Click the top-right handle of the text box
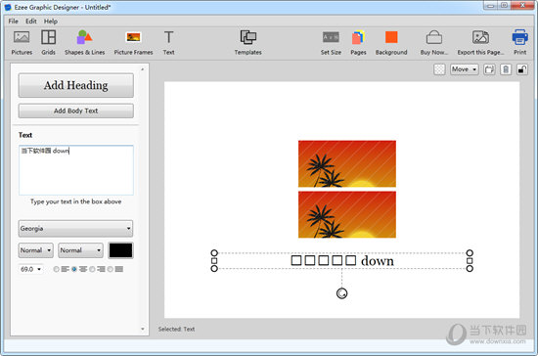Viewport: 538px width, 356px height. [x=470, y=253]
